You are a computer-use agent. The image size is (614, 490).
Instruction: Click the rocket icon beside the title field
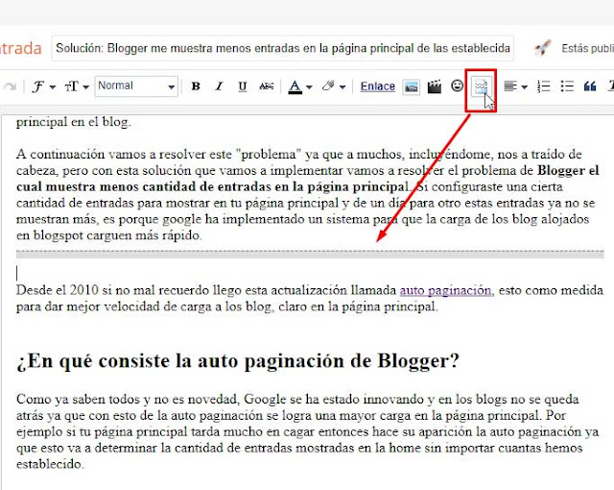point(543,48)
